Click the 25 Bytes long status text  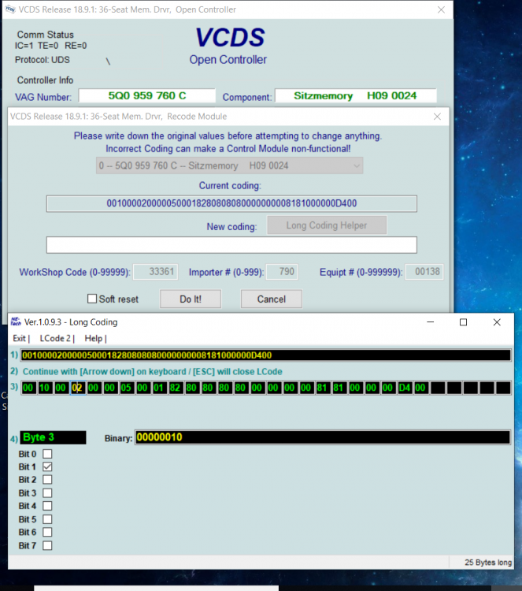pos(487,563)
